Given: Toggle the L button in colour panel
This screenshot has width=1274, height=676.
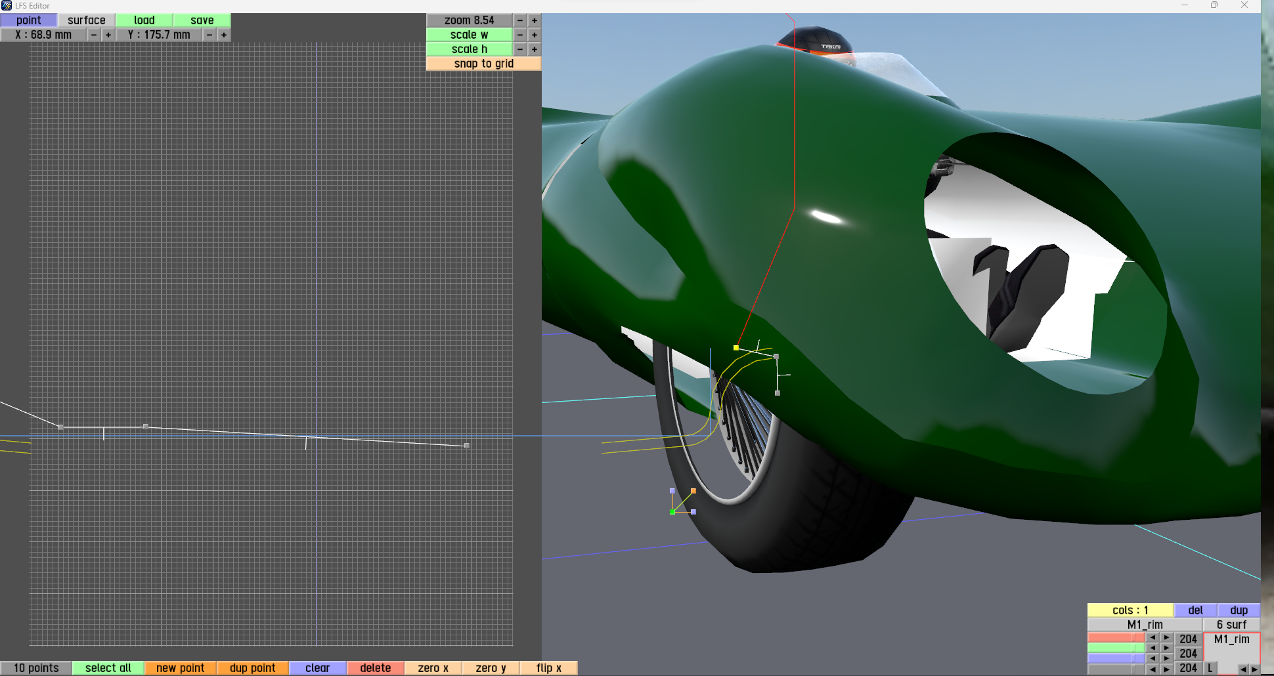Looking at the screenshot, I should 1210,668.
